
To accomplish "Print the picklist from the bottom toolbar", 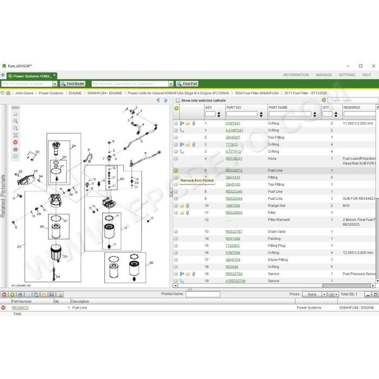I will [21, 295].
